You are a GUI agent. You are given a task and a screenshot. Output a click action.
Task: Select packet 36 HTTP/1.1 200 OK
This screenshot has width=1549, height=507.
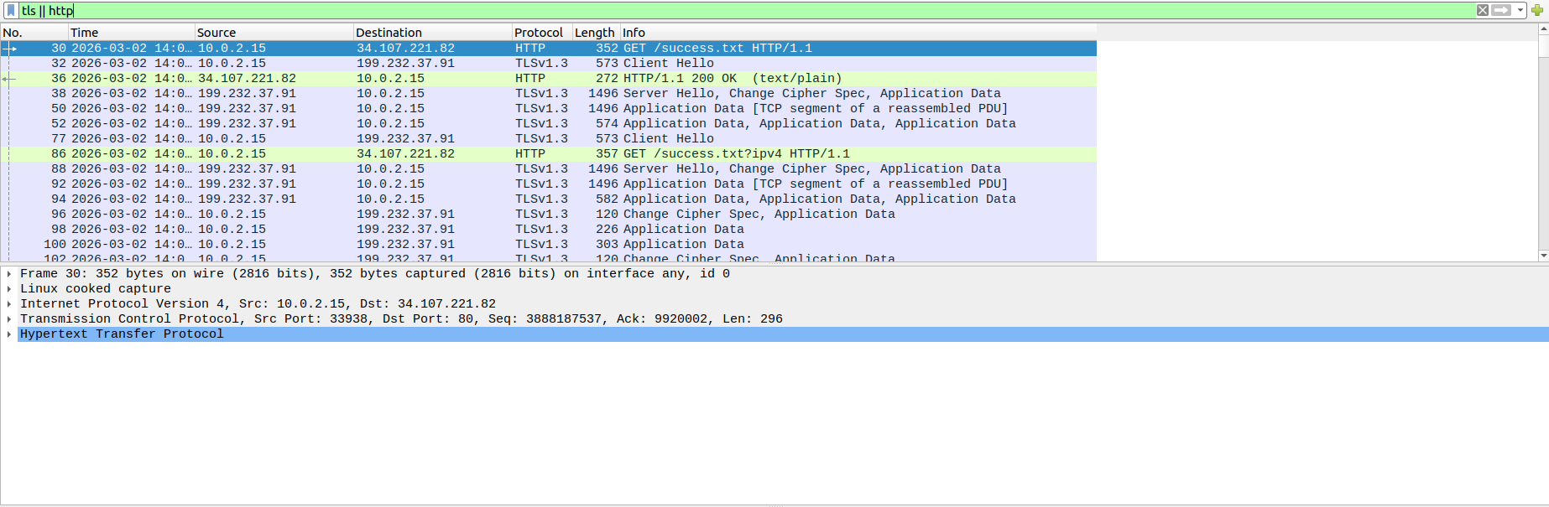coord(549,79)
